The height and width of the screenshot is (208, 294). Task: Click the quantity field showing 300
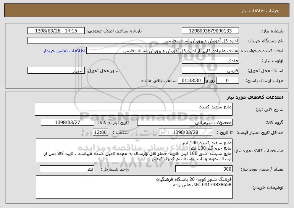pyautogui.click(x=204, y=169)
